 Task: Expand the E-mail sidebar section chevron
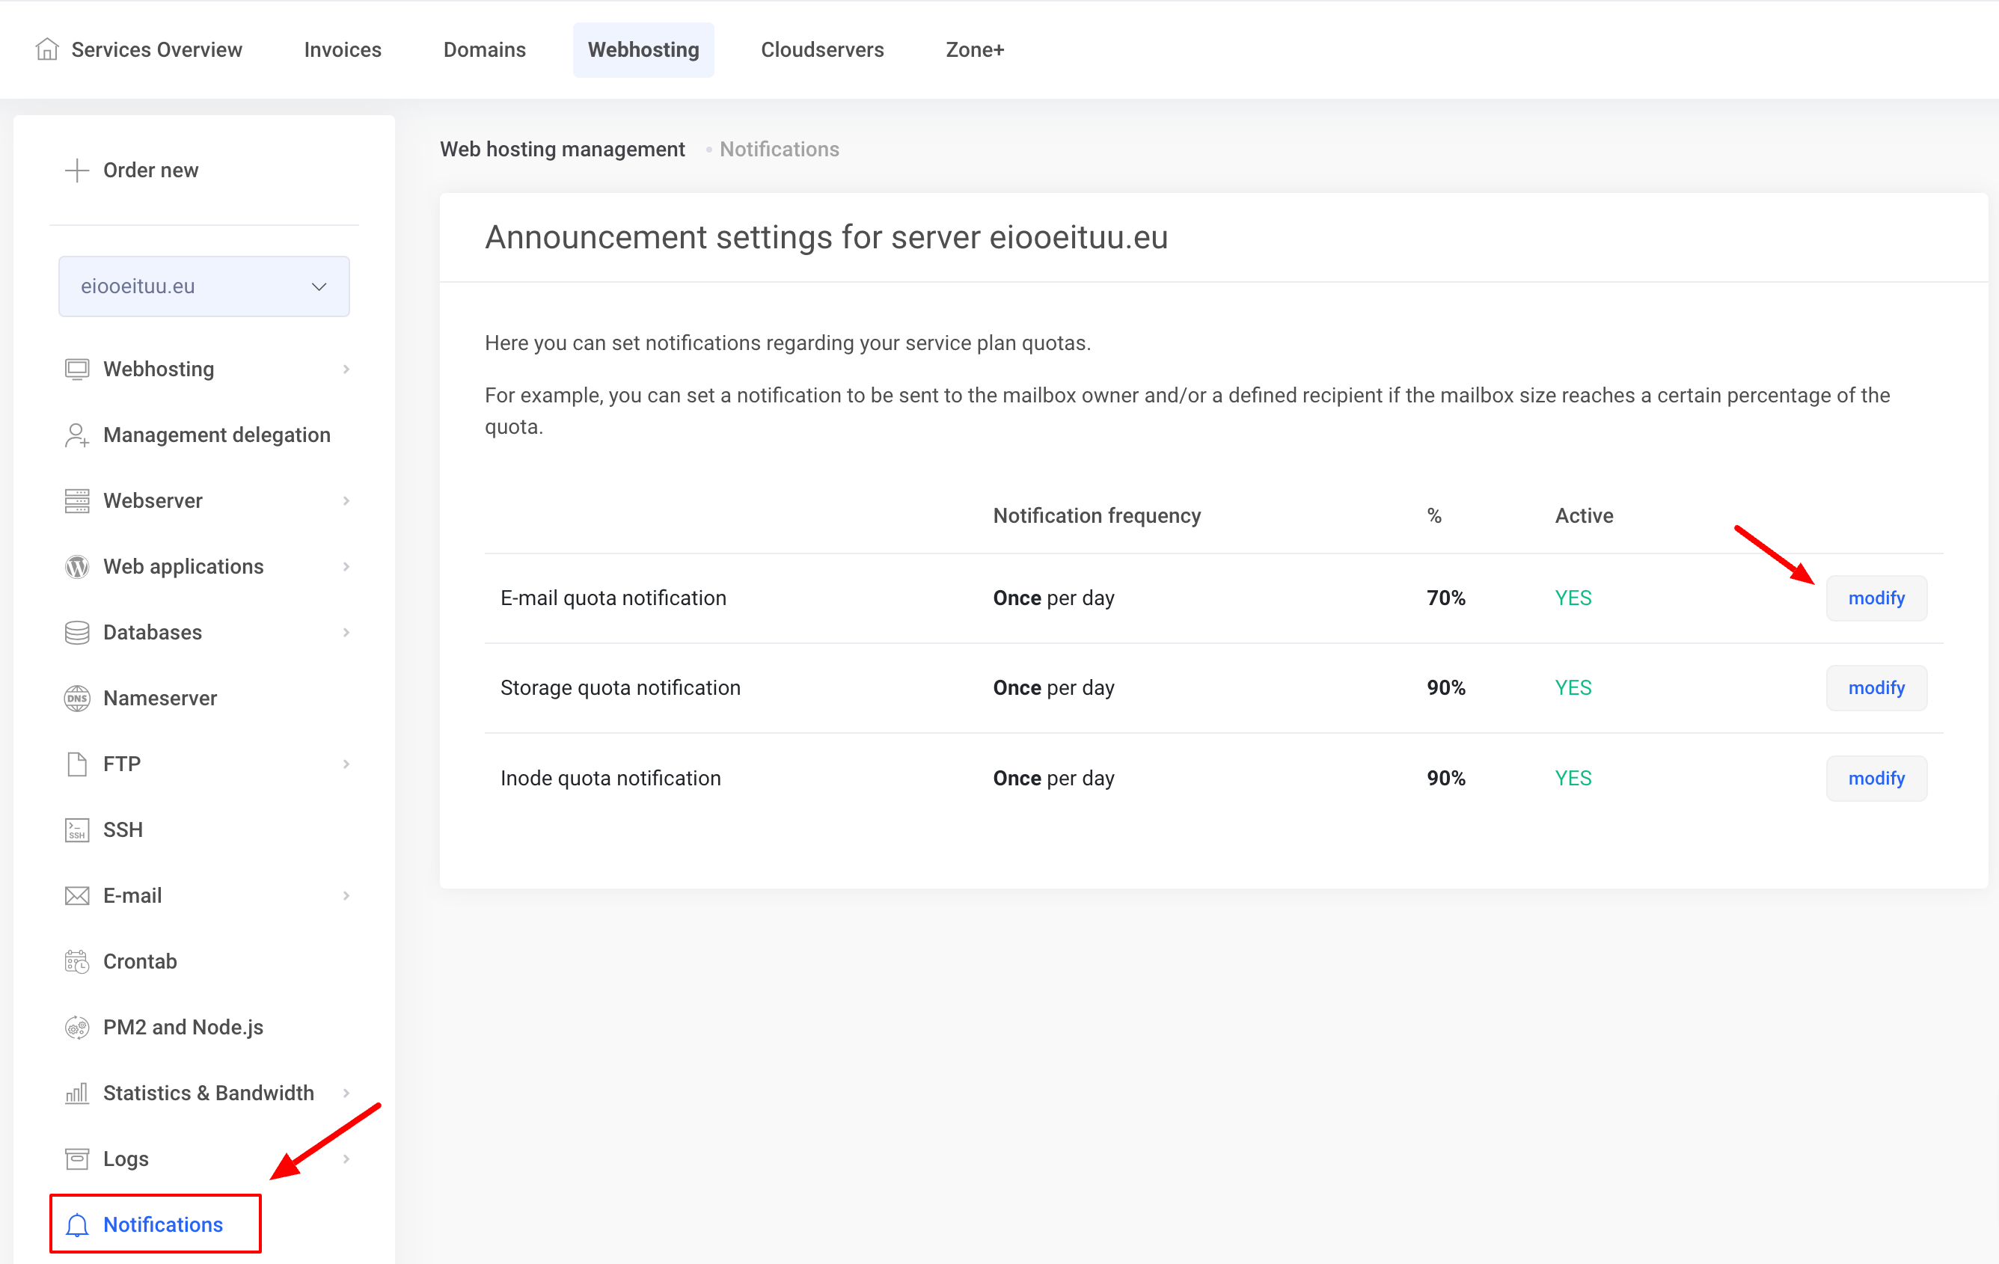(346, 895)
